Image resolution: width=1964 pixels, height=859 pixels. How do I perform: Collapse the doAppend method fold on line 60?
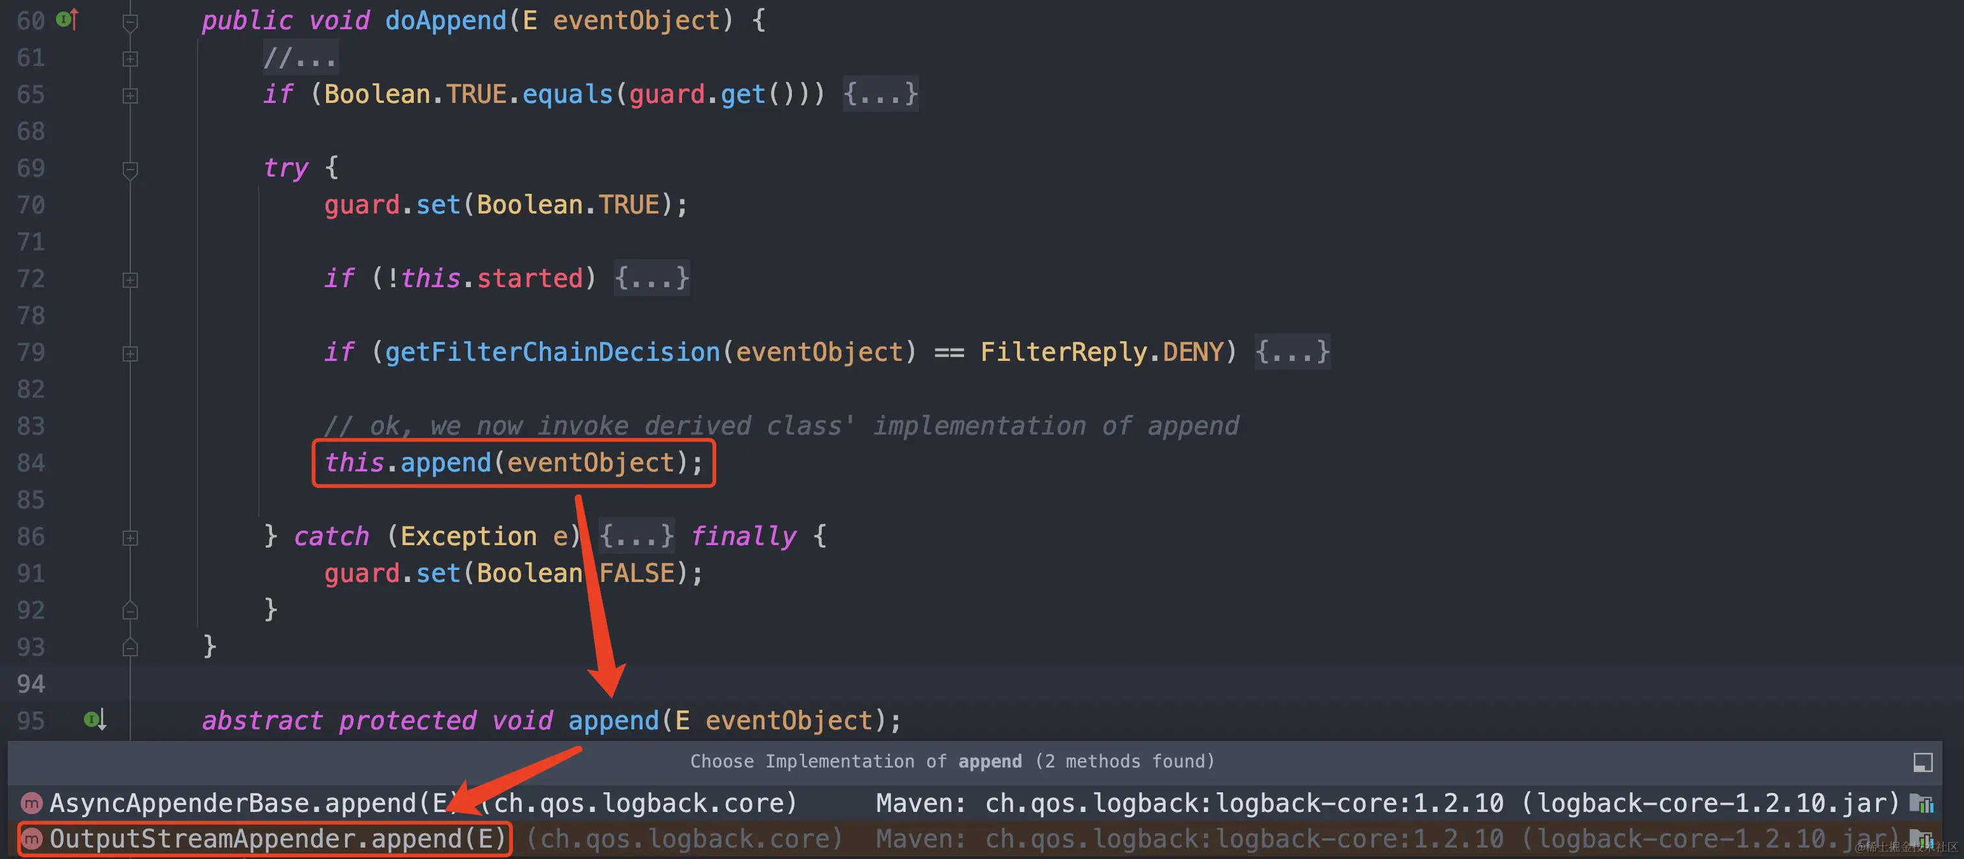[131, 22]
